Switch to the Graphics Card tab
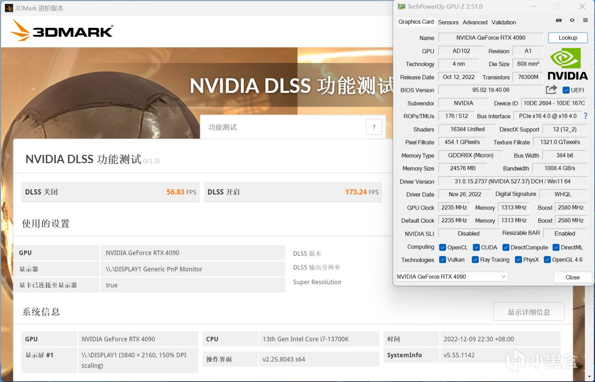595x382 pixels. pyautogui.click(x=416, y=22)
